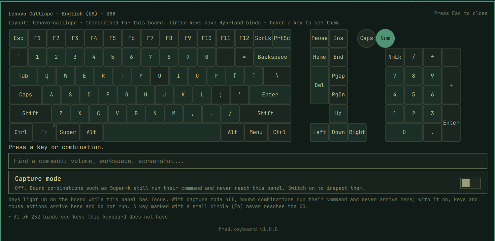Click the NmLk key on numpad

(395, 57)
